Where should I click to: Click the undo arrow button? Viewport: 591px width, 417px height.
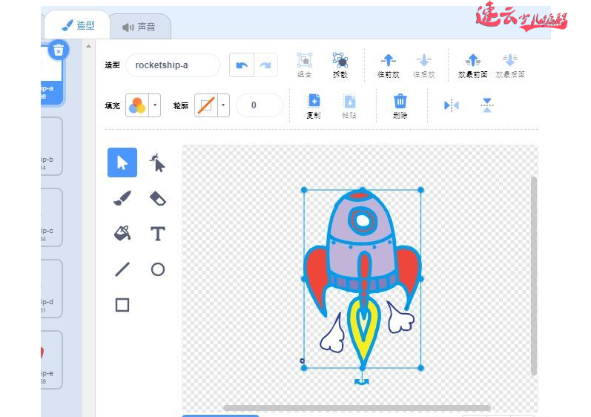click(x=241, y=65)
